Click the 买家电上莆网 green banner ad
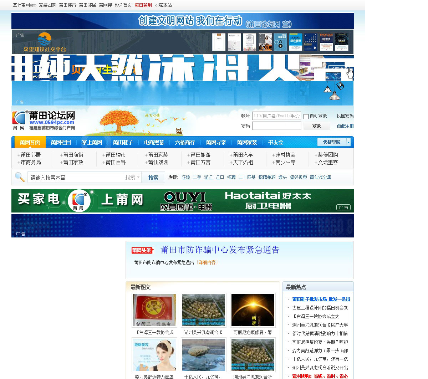The width and height of the screenshot is (428, 379). (x=183, y=201)
